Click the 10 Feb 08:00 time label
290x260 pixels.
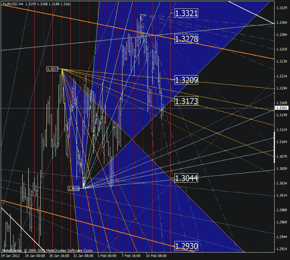156,256
